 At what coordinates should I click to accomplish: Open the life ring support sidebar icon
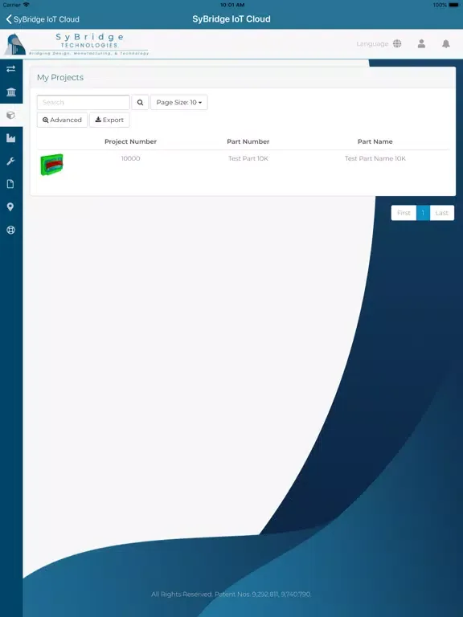click(x=11, y=231)
